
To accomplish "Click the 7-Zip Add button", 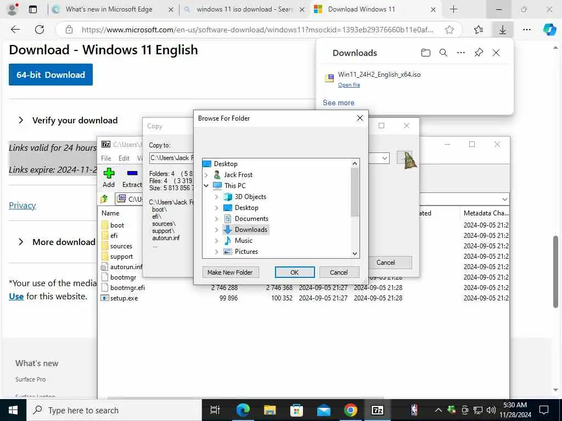I will (x=109, y=178).
